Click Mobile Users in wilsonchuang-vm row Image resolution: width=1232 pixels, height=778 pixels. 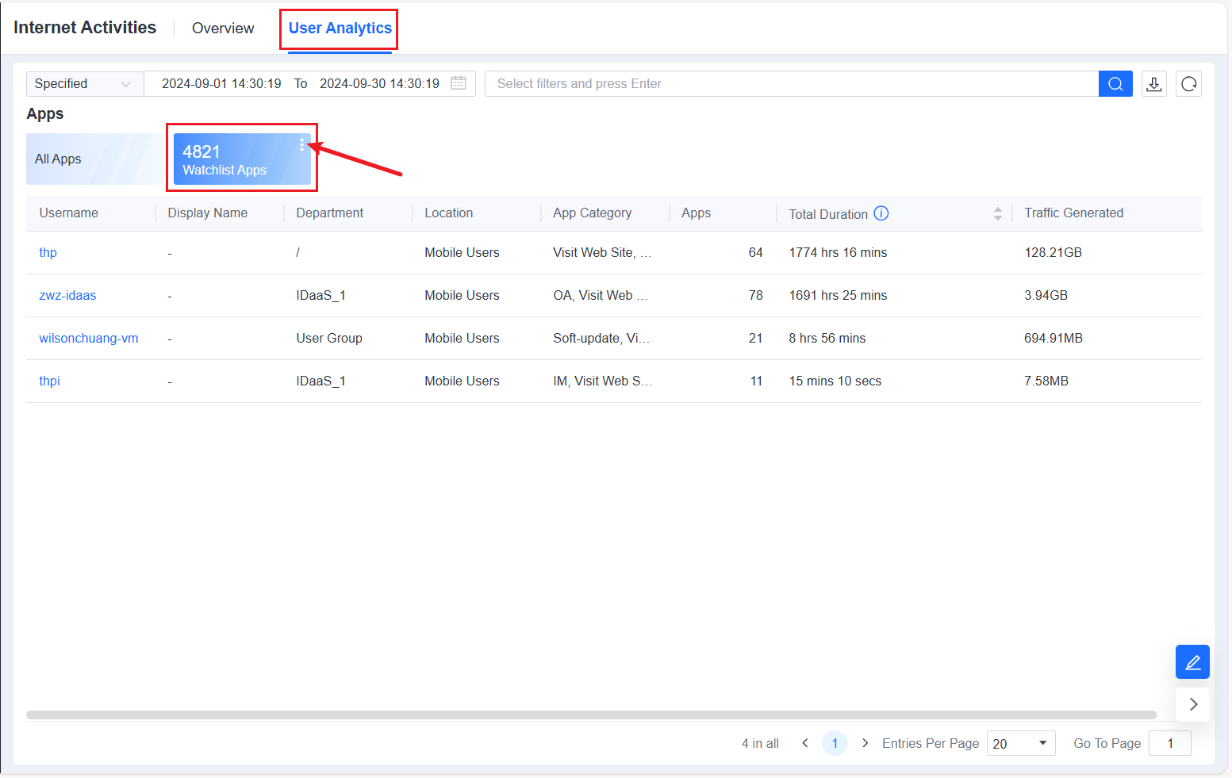(462, 338)
